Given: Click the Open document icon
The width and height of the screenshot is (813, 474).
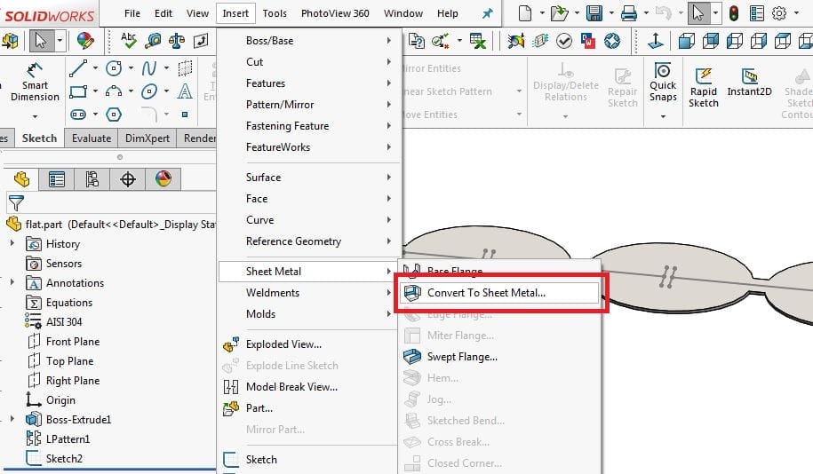Looking at the screenshot, I should coord(559,13).
